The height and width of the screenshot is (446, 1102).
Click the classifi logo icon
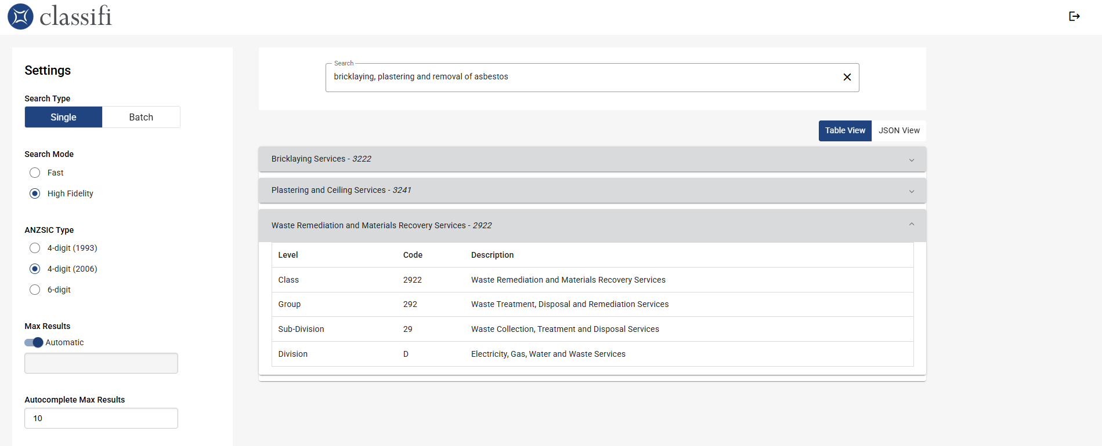click(x=20, y=16)
